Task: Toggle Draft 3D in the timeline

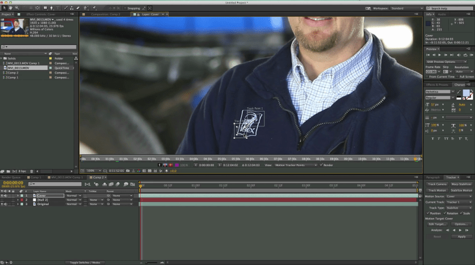Action: click(x=96, y=184)
